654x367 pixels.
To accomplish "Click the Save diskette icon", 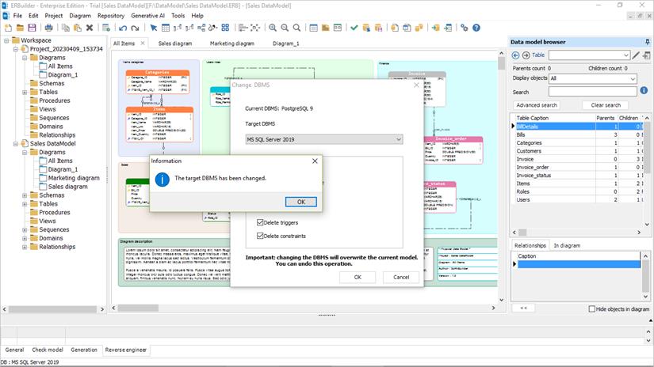I will 33,28.
